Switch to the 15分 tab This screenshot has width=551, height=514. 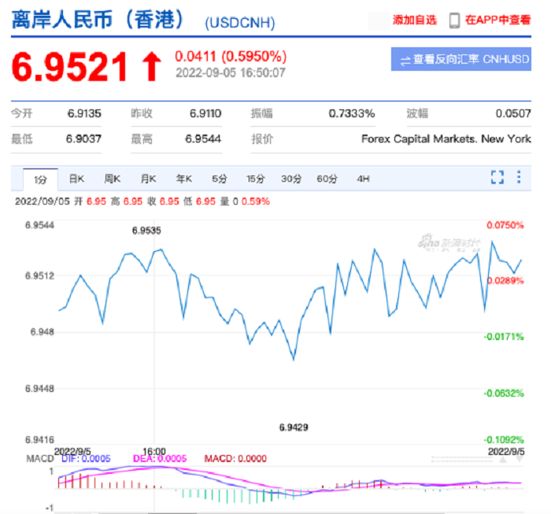pyautogui.click(x=255, y=179)
